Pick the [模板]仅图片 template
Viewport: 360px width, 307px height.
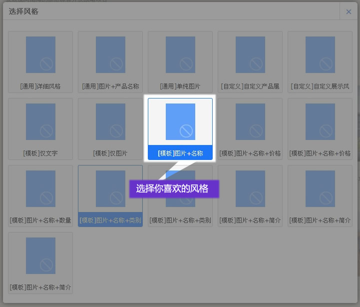coord(110,128)
